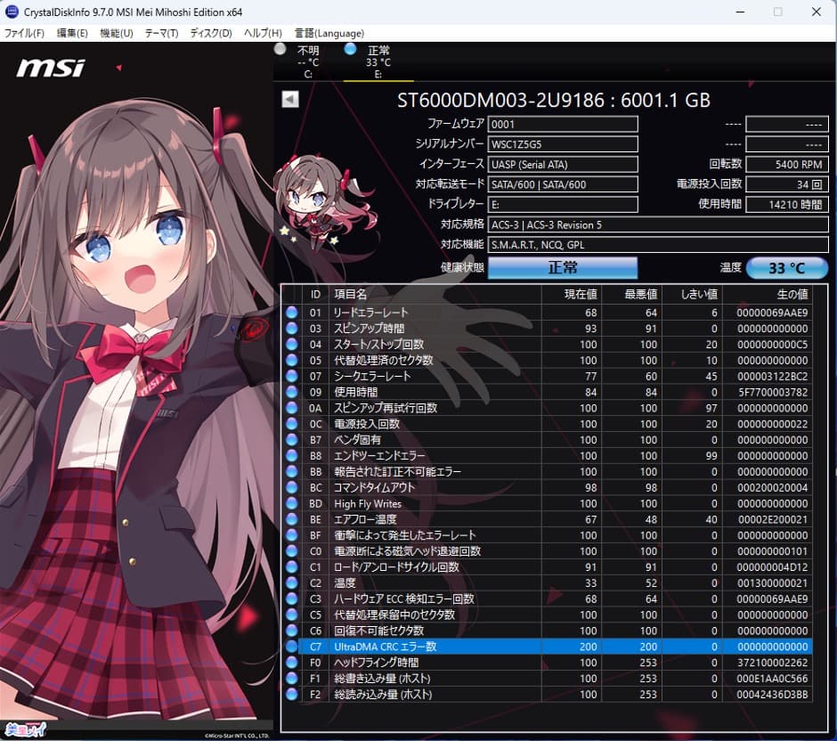Click the blue health dot beside リードエラーレート
The height and width of the screenshot is (741, 837).
click(x=289, y=313)
